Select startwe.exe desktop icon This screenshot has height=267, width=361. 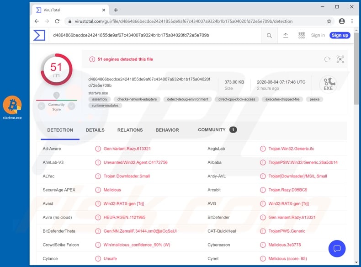coord(12,108)
